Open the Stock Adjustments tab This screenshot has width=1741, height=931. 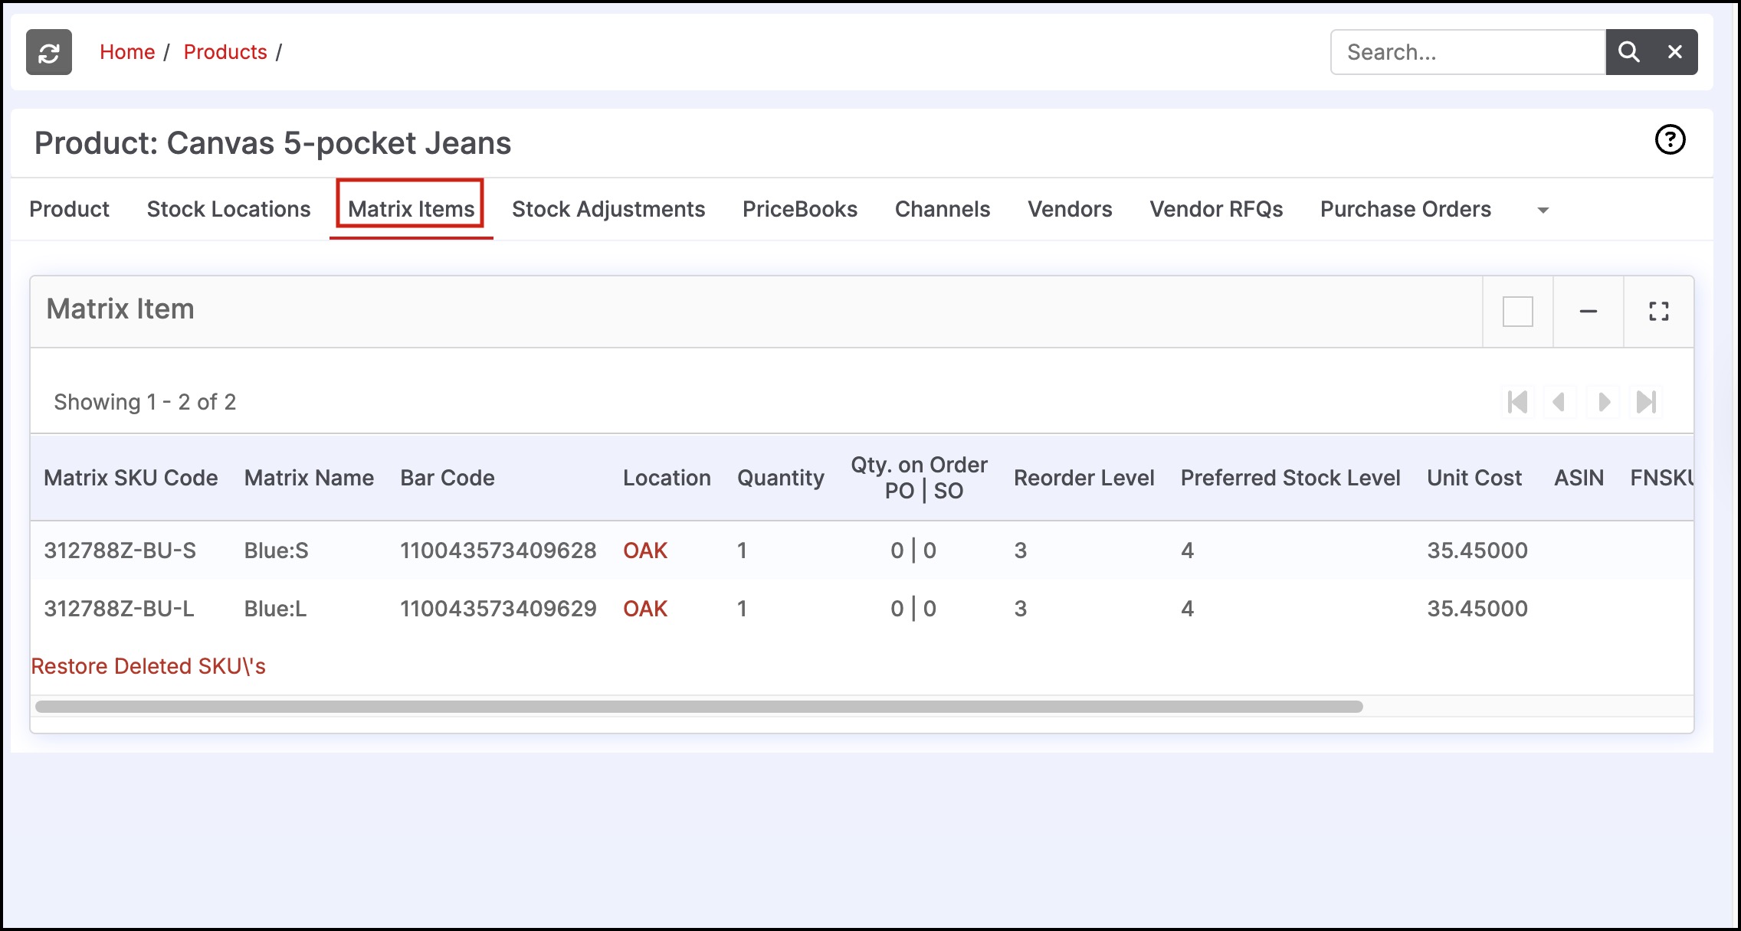608,209
